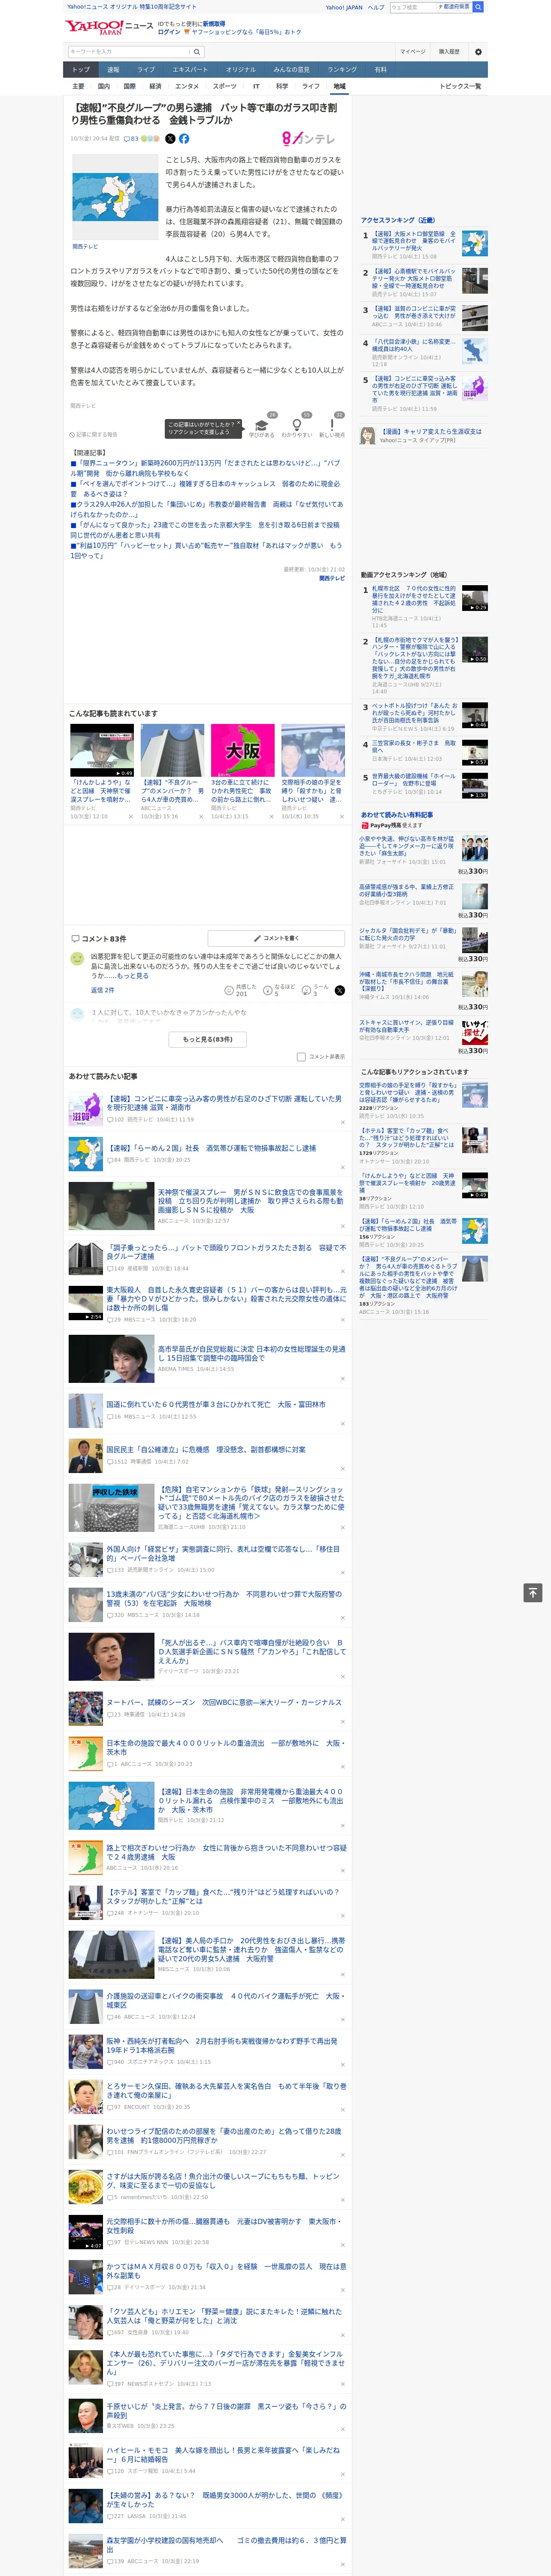Image resolution: width=551 pixels, height=2576 pixels.
Task: Open the 大阪 pink thumbnail story
Action: 242,751
